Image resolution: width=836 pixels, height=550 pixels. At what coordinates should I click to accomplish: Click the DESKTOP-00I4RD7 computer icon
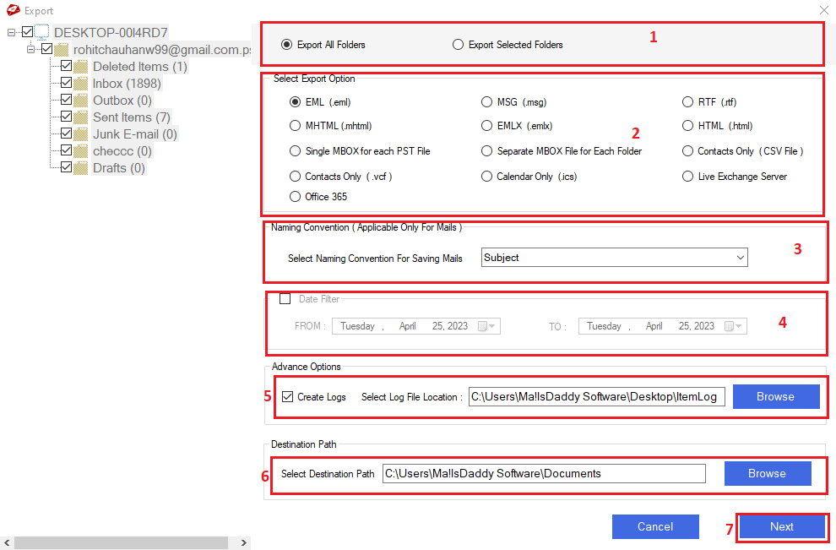coord(41,32)
